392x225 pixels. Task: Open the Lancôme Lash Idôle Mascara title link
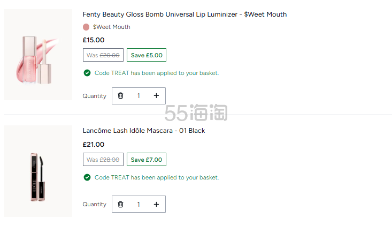tap(144, 131)
